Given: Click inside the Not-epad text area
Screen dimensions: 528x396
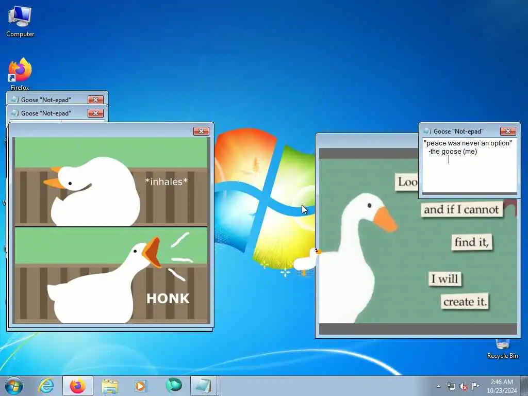Looking at the screenshot, I should pos(469,165).
